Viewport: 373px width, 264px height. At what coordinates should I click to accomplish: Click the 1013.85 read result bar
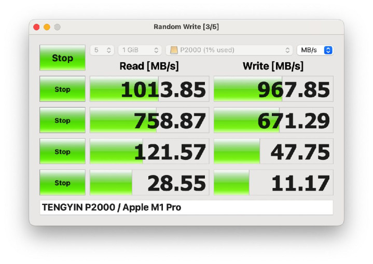[149, 89]
